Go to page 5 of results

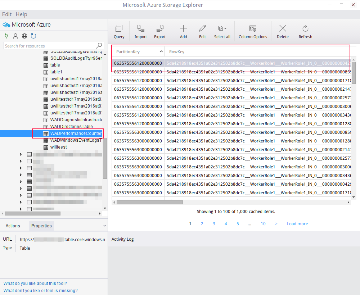point(238,224)
